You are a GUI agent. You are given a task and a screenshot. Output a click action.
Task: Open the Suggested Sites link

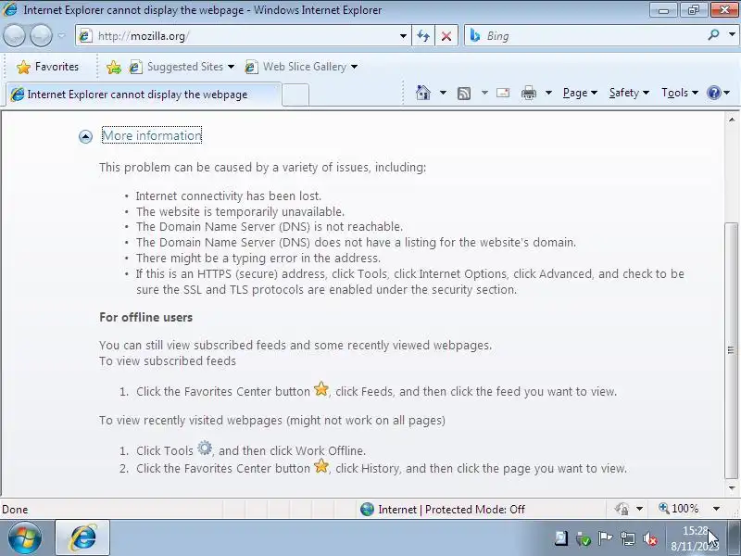[x=182, y=67]
